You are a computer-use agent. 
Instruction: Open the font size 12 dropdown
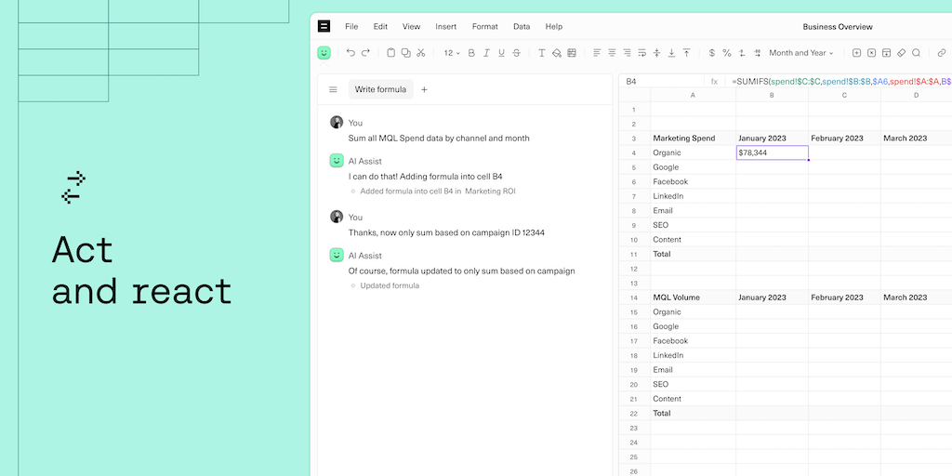(451, 53)
